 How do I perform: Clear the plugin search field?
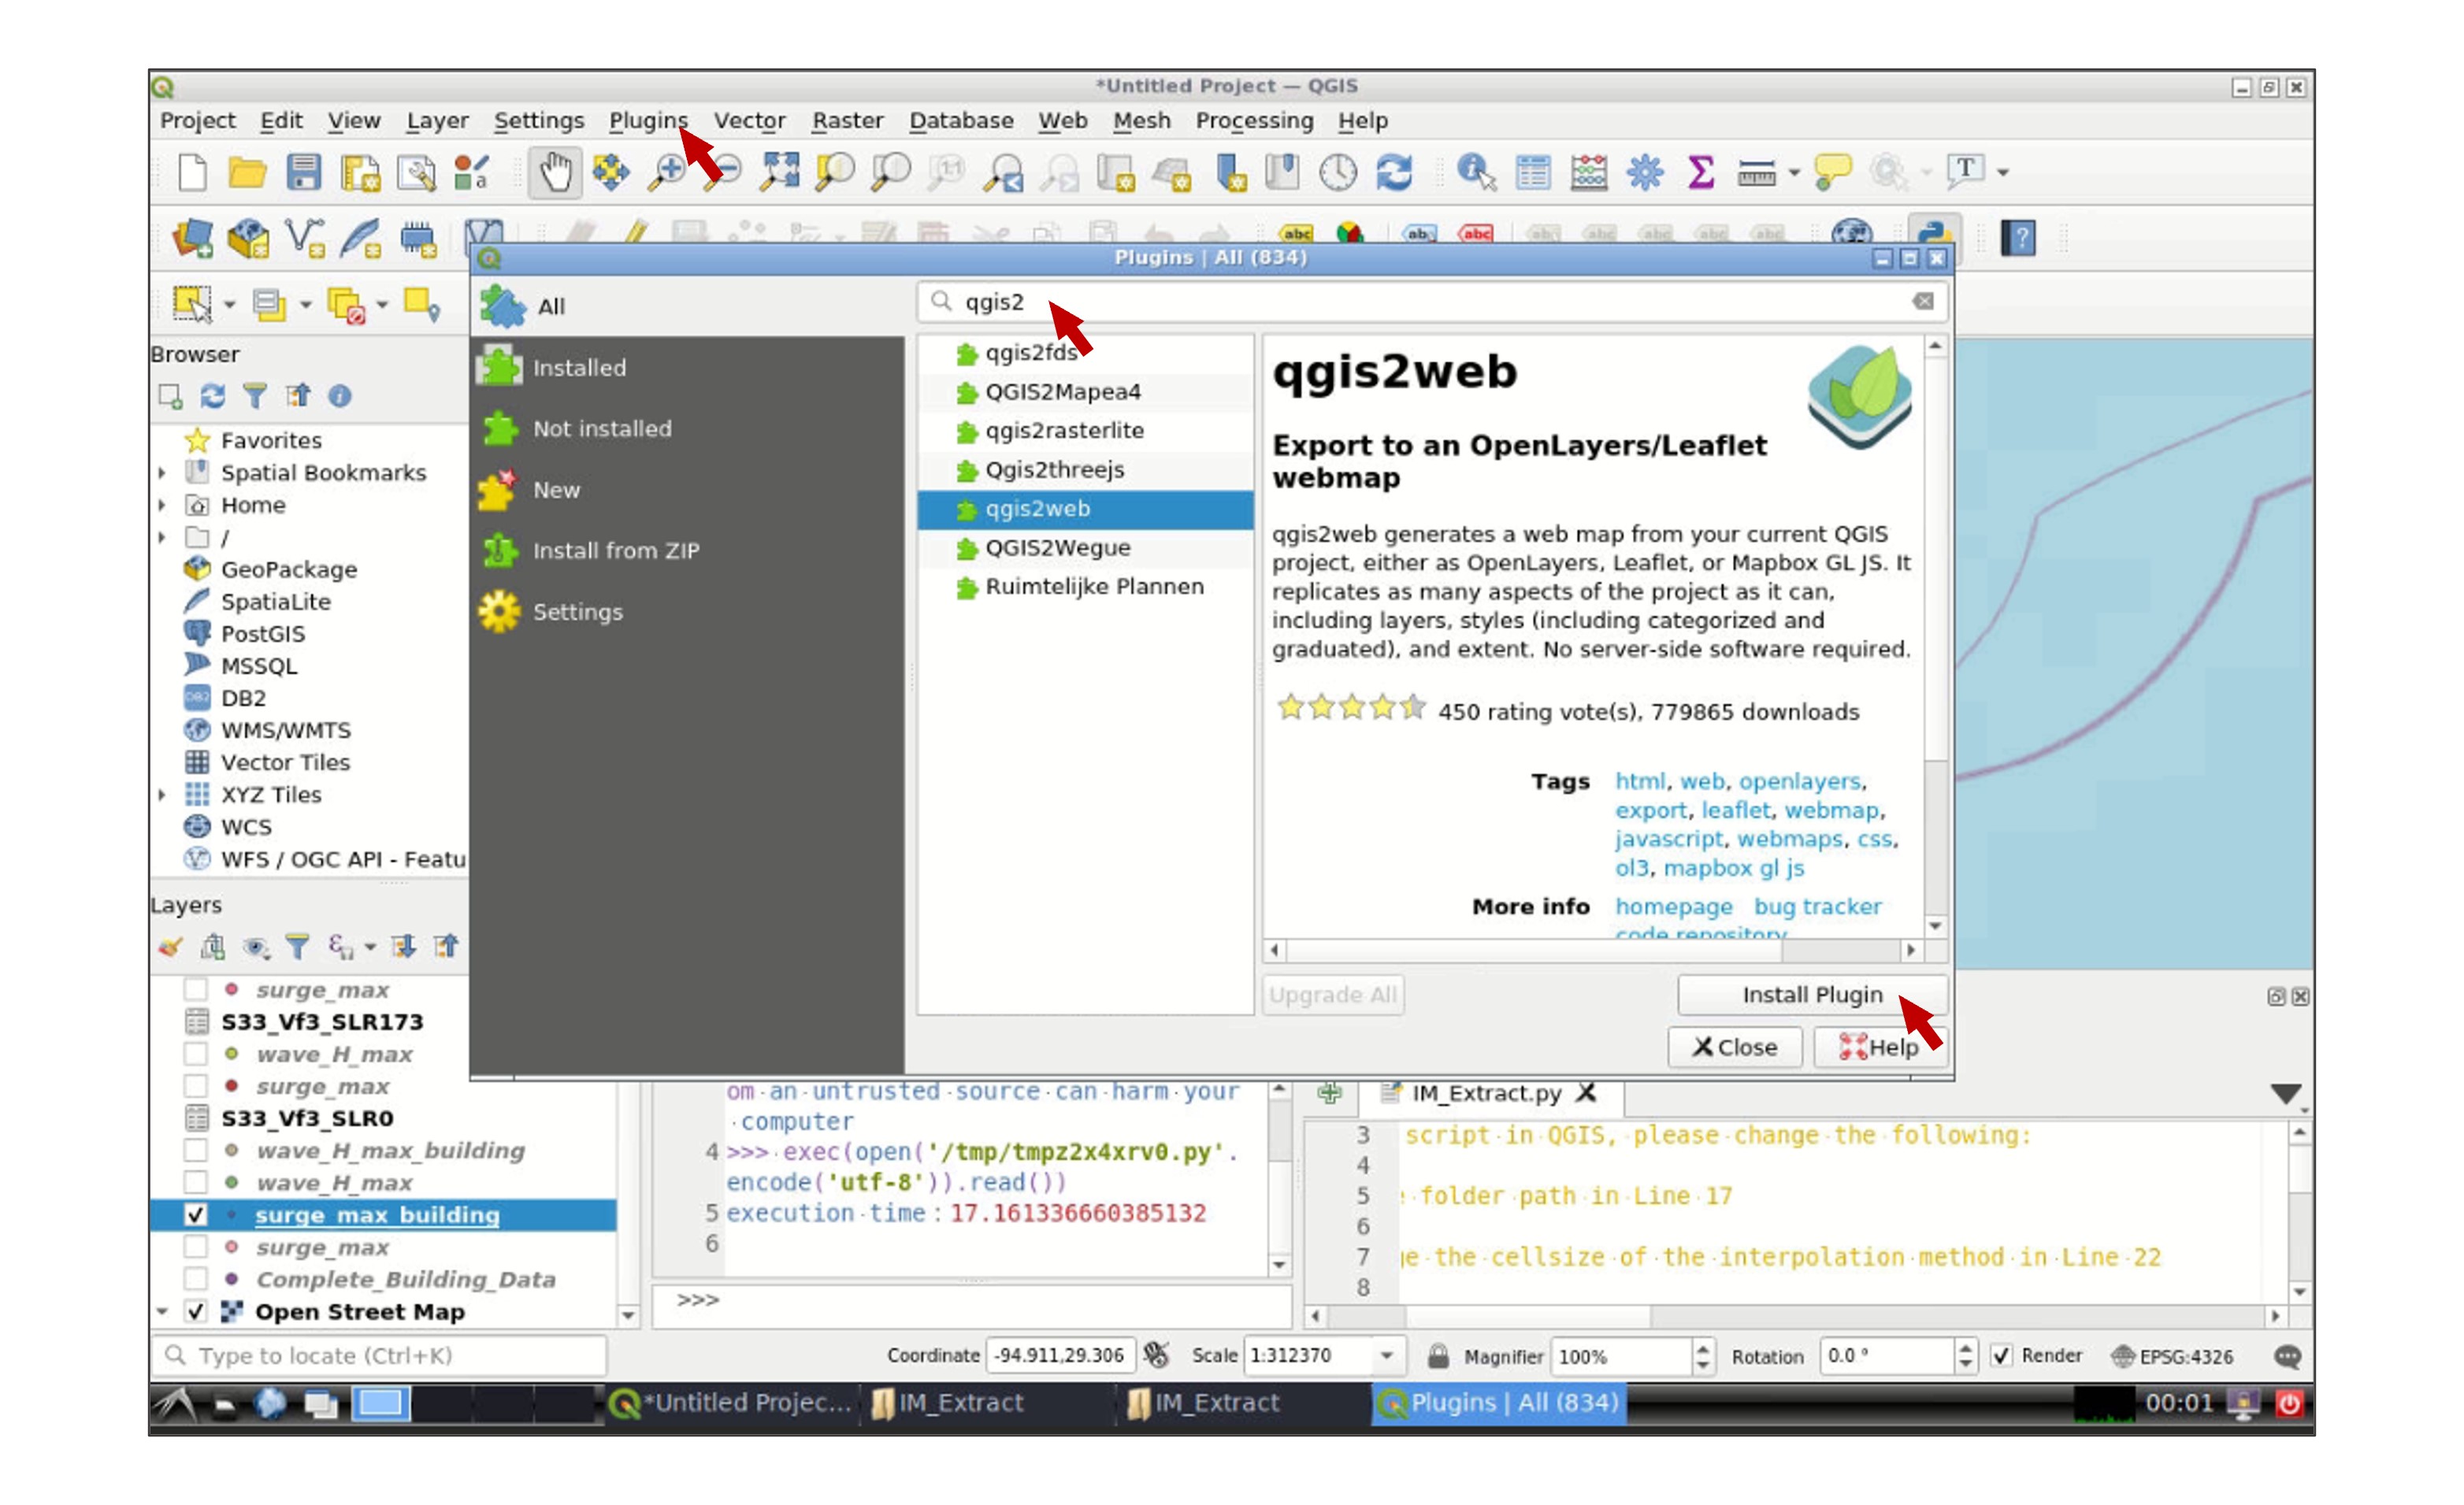tap(1922, 301)
